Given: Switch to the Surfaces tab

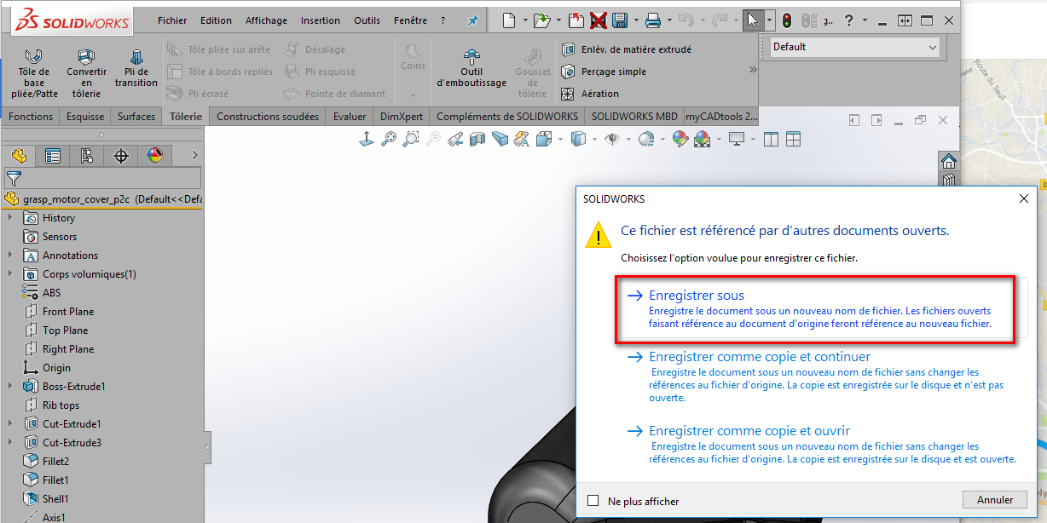Looking at the screenshot, I should [x=136, y=117].
